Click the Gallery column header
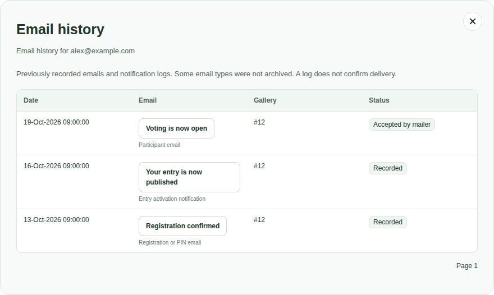Screen dimensions: 494x295 point(265,100)
